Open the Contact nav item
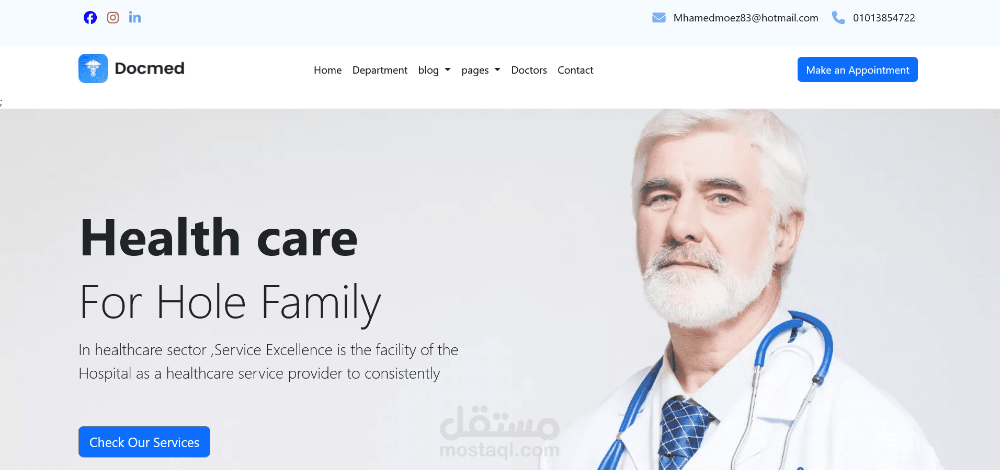1000x470 pixels. point(575,70)
